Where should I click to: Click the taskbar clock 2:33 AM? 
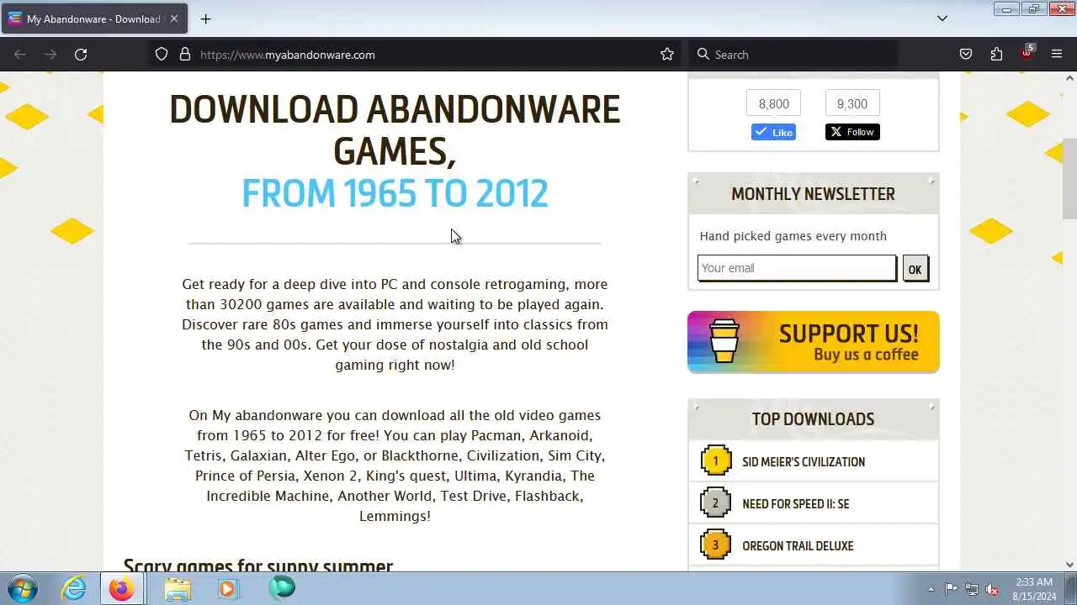[x=1033, y=589]
